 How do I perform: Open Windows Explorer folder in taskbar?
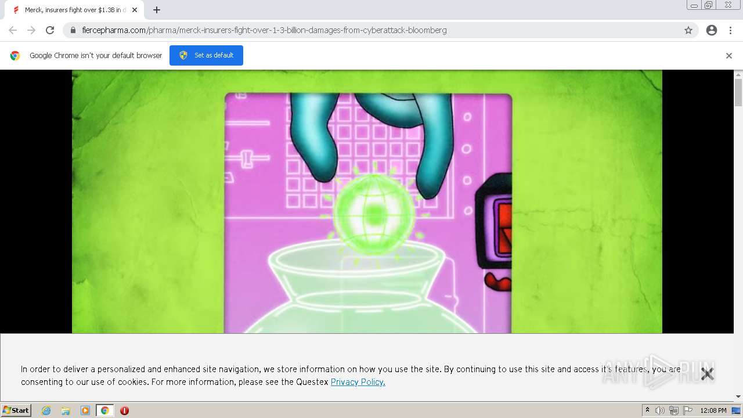point(66,410)
